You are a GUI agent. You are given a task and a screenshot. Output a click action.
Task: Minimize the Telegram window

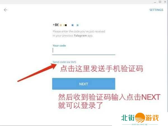[x=155, y=2]
